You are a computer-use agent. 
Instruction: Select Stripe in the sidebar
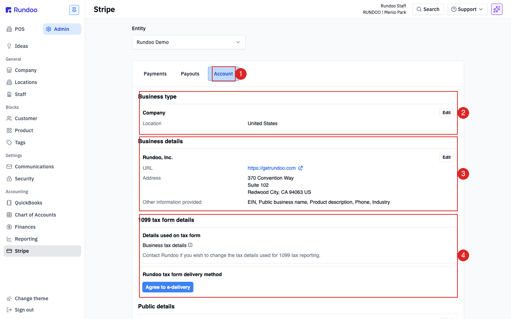(x=42, y=251)
